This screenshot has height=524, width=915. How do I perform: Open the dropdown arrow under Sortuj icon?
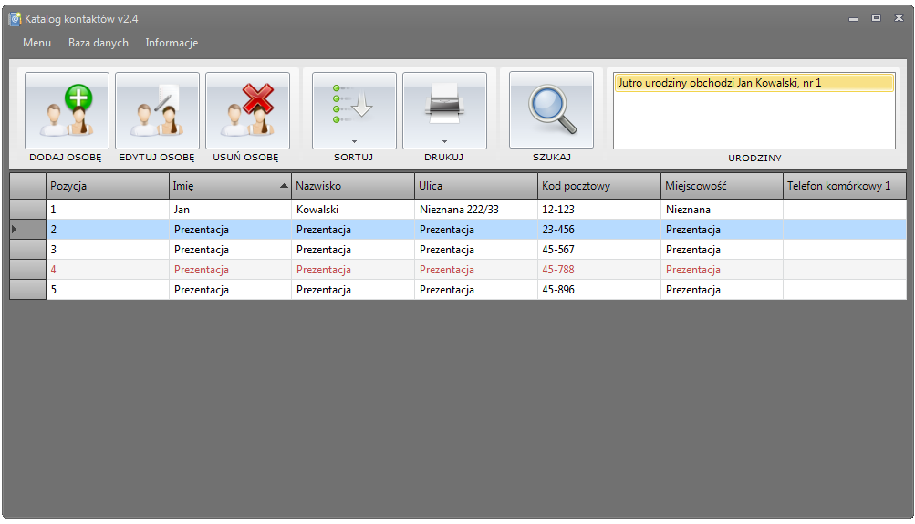tap(354, 141)
